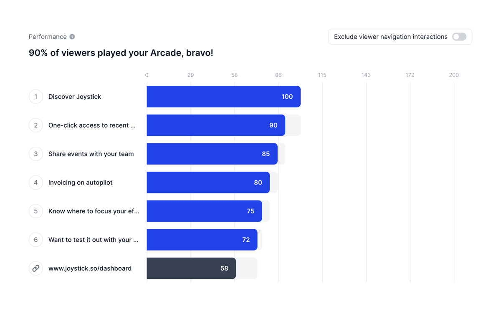Screen dimensions: 501x311
Task: Select the Share events with your team label
Action: pyautogui.click(x=91, y=154)
